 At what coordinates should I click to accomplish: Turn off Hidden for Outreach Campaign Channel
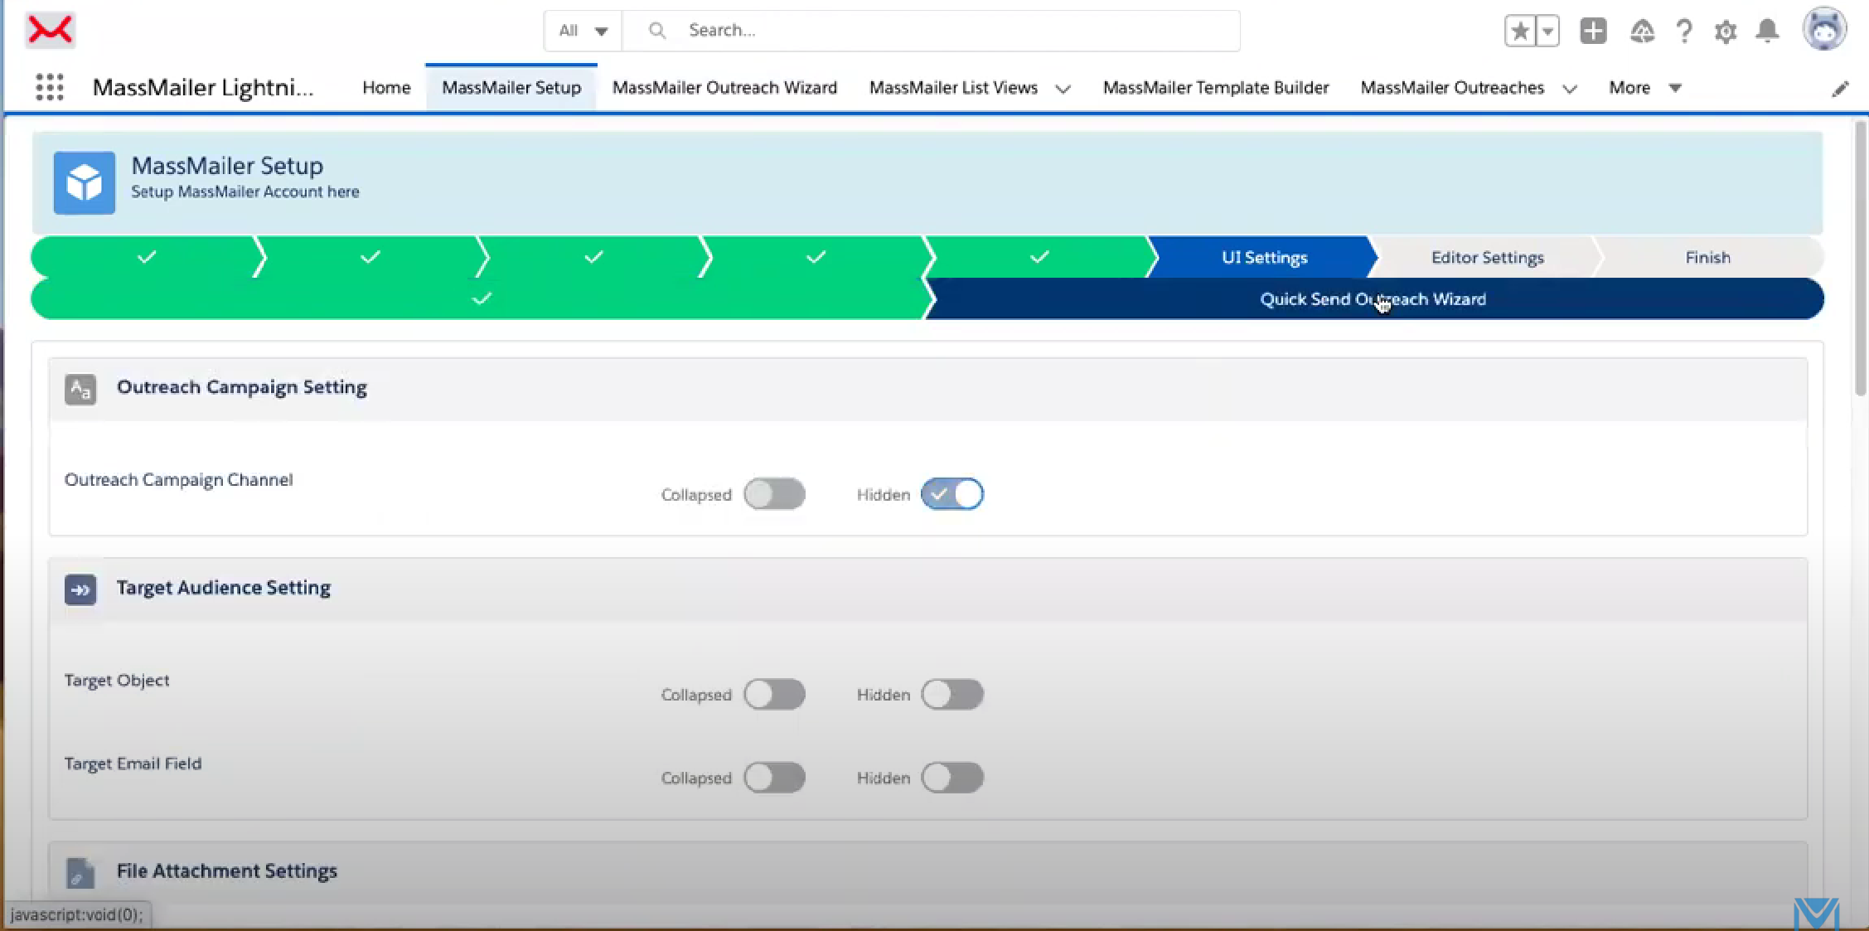click(x=952, y=494)
